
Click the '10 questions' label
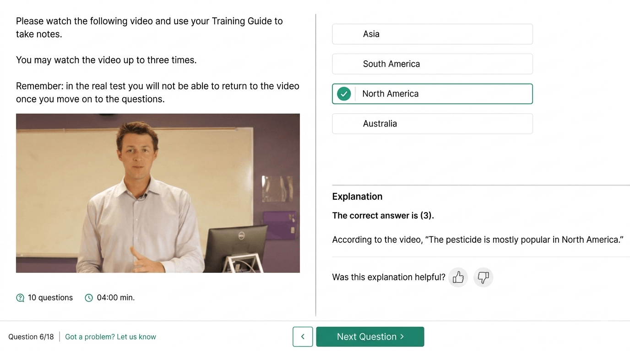[50, 298]
